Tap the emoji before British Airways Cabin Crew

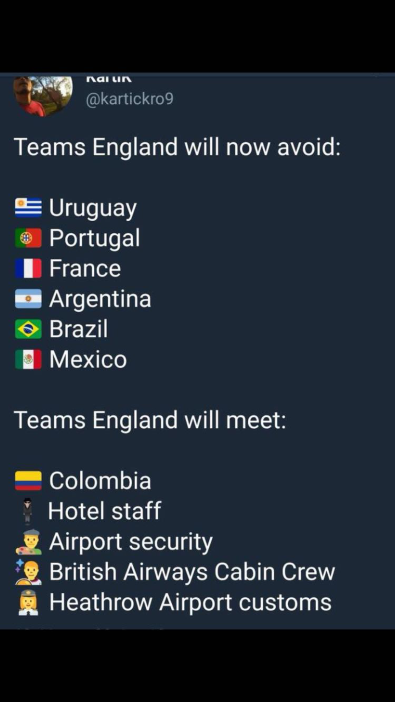(28, 571)
